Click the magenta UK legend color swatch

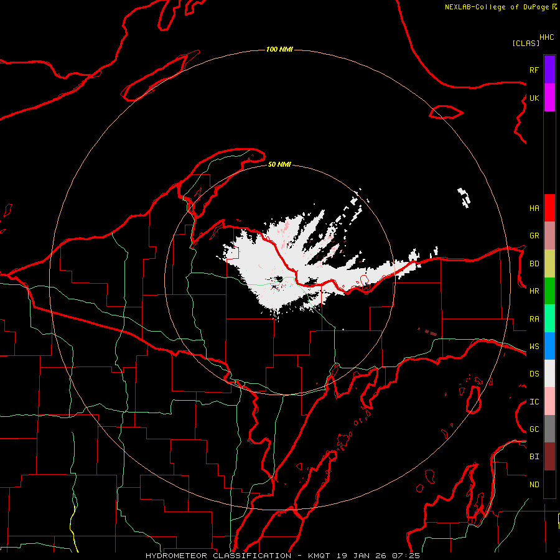(x=549, y=98)
